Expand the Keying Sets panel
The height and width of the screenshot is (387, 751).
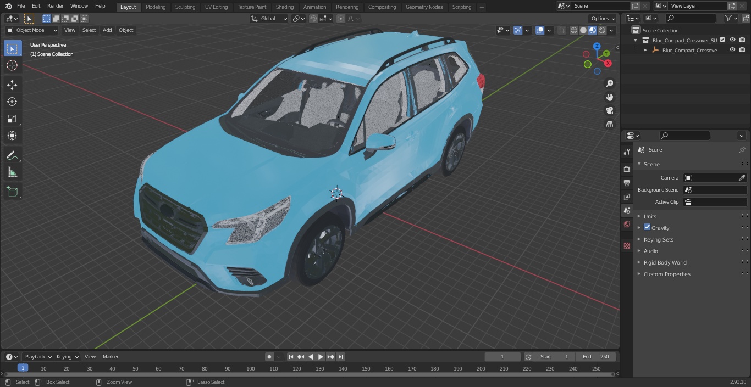pyautogui.click(x=658, y=239)
